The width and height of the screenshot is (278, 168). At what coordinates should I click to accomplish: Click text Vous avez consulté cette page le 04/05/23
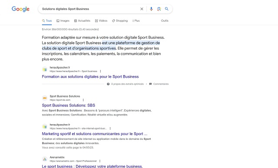click(68, 148)
